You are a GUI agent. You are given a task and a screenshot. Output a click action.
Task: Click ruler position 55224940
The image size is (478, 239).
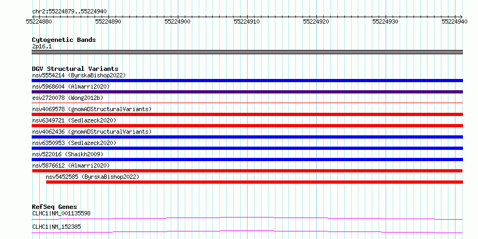(x=454, y=21)
